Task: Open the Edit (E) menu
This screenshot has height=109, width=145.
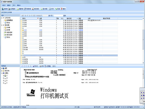Action: click(9, 5)
